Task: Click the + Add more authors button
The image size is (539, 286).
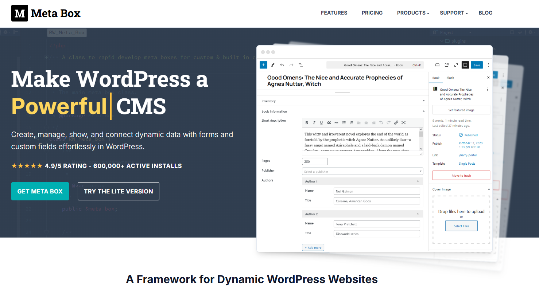Action: pyautogui.click(x=313, y=248)
